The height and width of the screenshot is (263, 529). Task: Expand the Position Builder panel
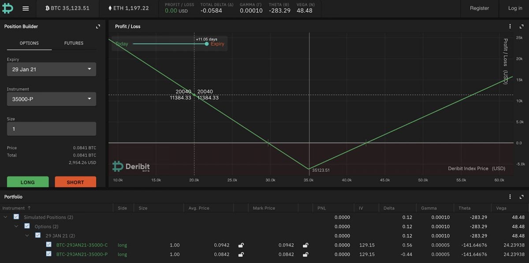97,26
